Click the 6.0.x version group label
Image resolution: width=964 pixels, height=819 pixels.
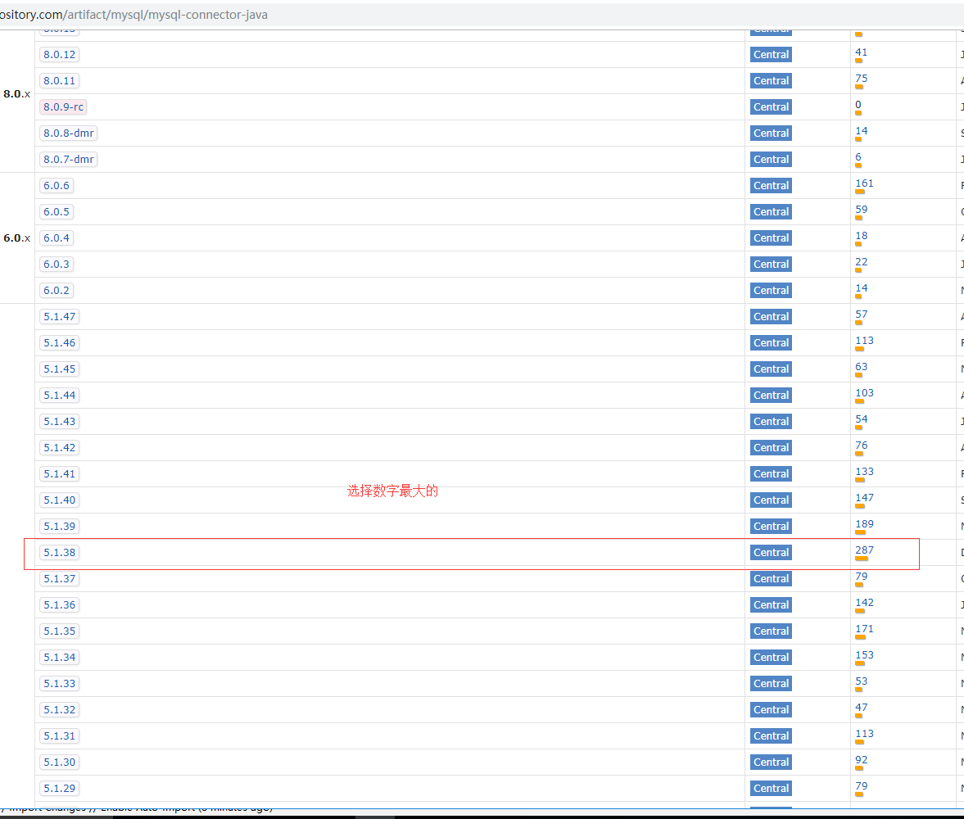pyautogui.click(x=16, y=238)
